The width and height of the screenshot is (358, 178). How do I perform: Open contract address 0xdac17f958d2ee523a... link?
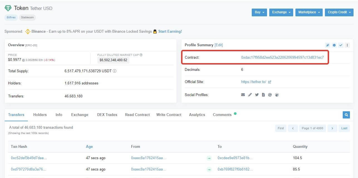coord(282,58)
